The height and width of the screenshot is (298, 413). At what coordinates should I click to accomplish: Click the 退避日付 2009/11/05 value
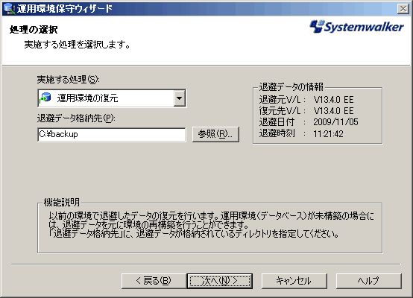coord(335,122)
